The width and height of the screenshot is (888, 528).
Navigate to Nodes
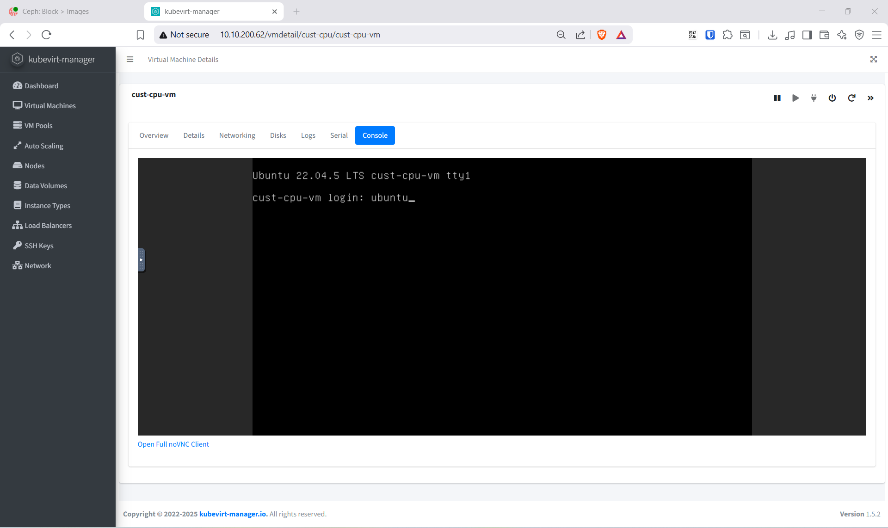tap(58, 166)
